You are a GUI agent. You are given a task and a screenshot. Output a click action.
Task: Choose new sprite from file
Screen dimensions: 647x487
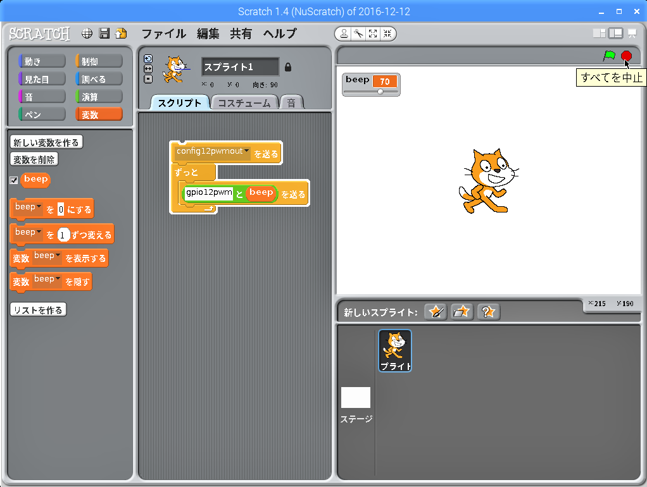[462, 312]
